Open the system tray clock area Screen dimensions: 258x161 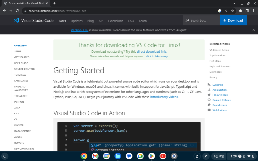pos(242,156)
